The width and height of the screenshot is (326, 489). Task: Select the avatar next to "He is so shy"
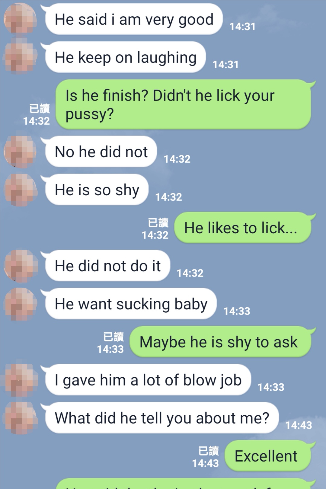pyautogui.click(x=20, y=190)
